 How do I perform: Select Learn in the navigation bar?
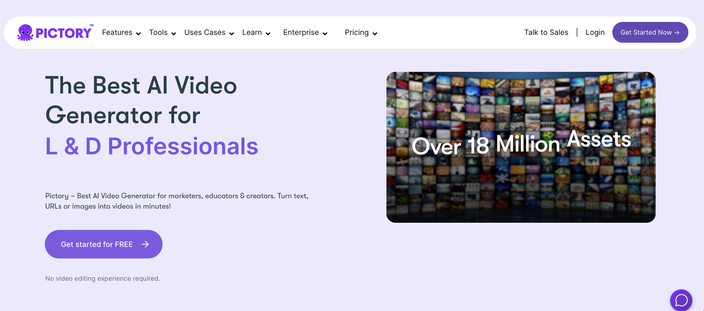[x=252, y=32]
